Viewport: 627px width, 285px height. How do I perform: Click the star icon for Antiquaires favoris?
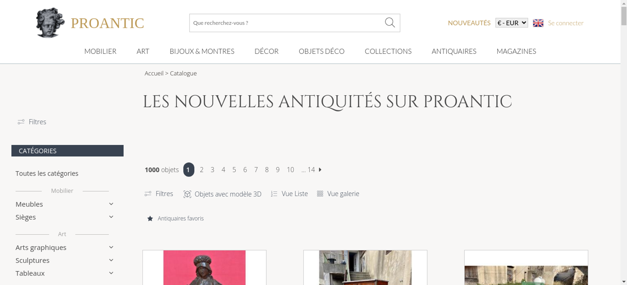(x=150, y=218)
